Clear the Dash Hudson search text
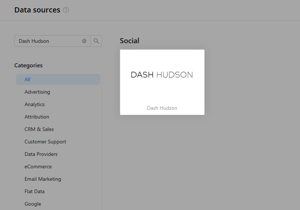Viewport: 300px width, 210px height. (84, 41)
